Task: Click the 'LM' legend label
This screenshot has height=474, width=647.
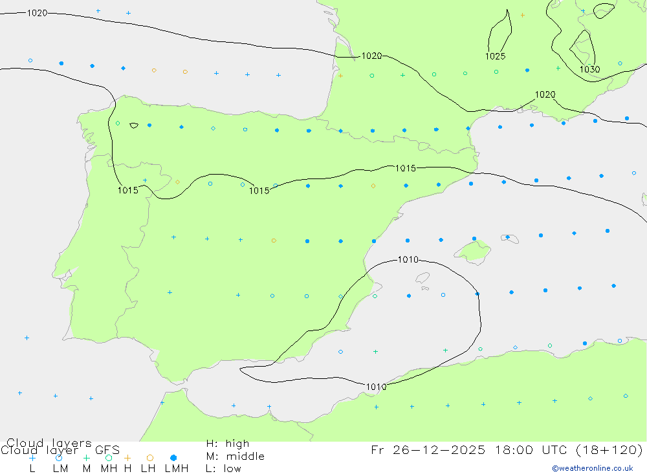Action: click(60, 469)
